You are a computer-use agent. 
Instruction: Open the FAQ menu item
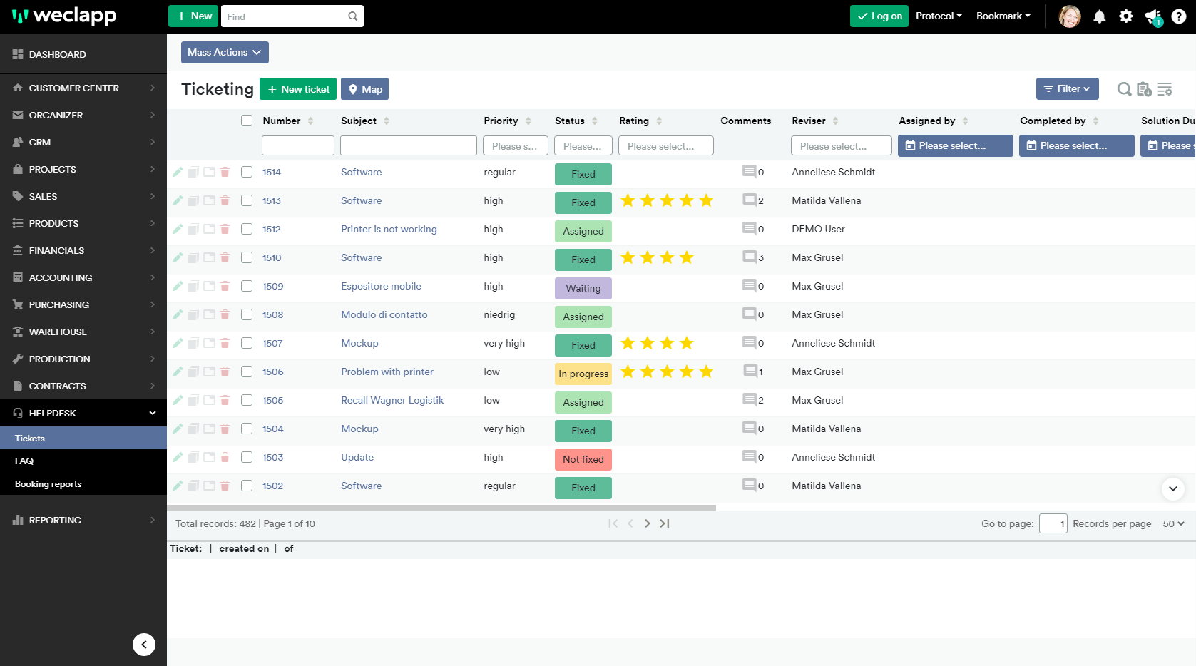(24, 461)
